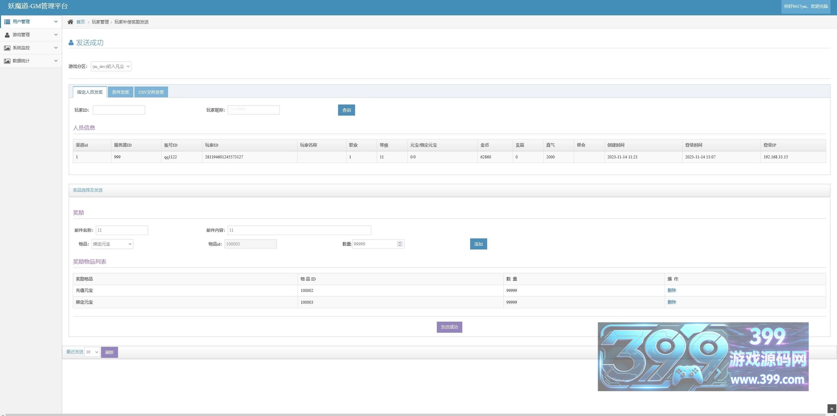
Task: Click the 邮件名称 input field
Action: [x=122, y=230]
